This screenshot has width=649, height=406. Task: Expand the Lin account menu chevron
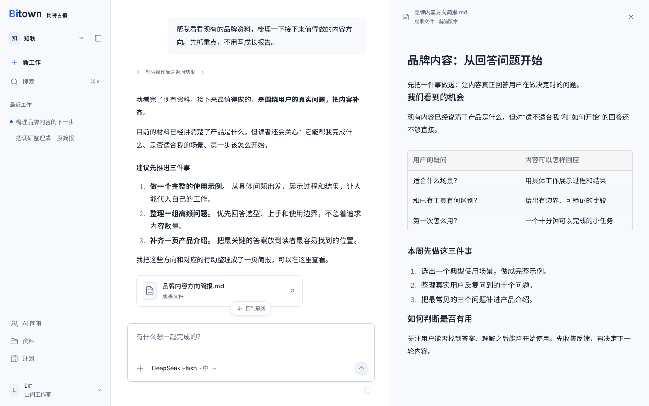click(99, 390)
